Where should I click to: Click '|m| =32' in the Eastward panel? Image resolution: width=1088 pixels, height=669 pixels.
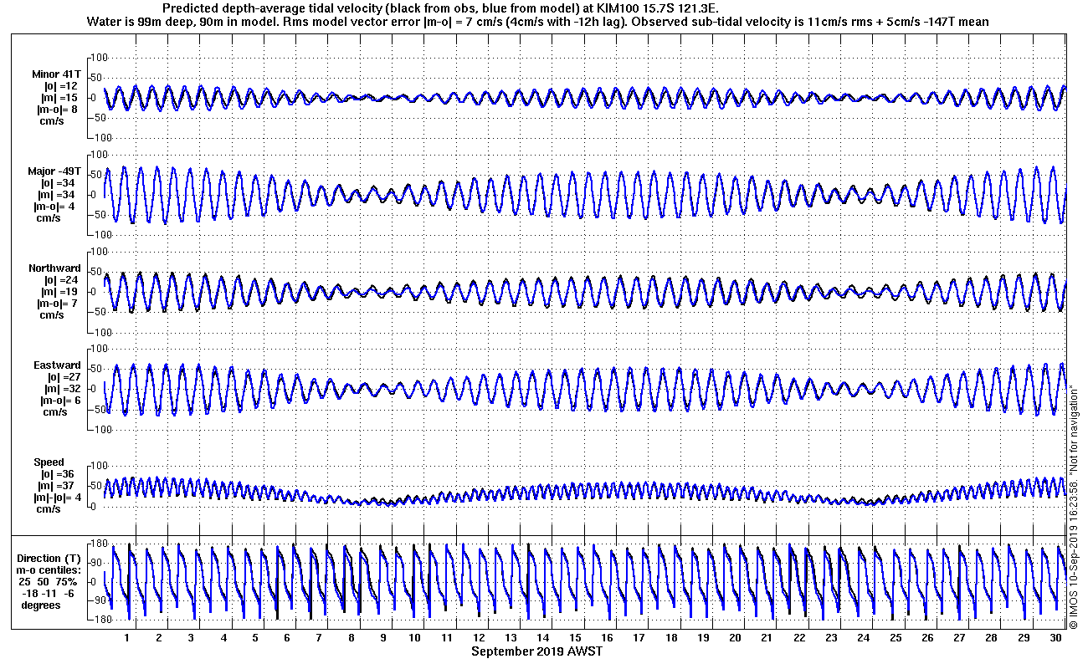[60, 389]
